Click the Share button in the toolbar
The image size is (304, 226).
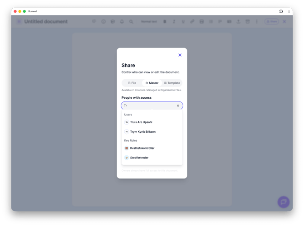272,21
